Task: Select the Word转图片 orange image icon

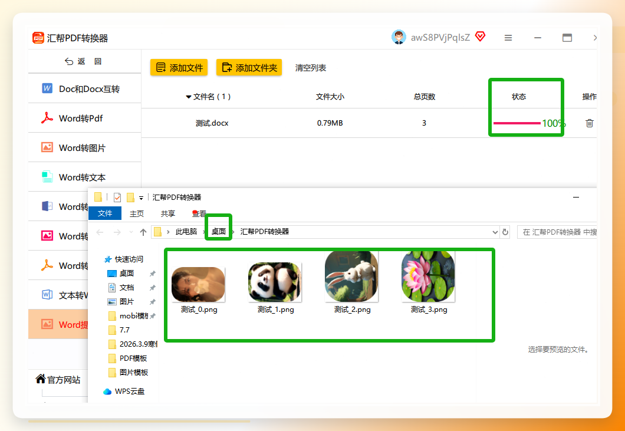Action: pos(47,147)
